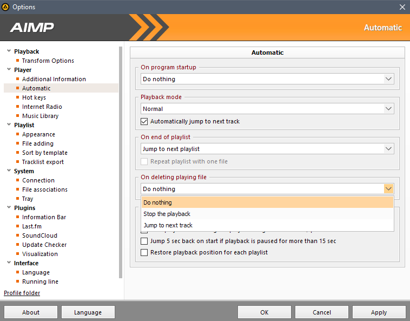Collapse the Plugins tree section
The image size is (410, 321).
click(9, 207)
